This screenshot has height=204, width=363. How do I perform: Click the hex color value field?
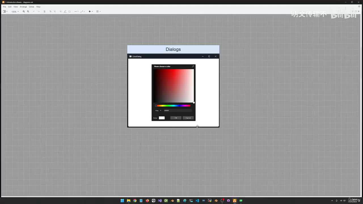coord(178,110)
